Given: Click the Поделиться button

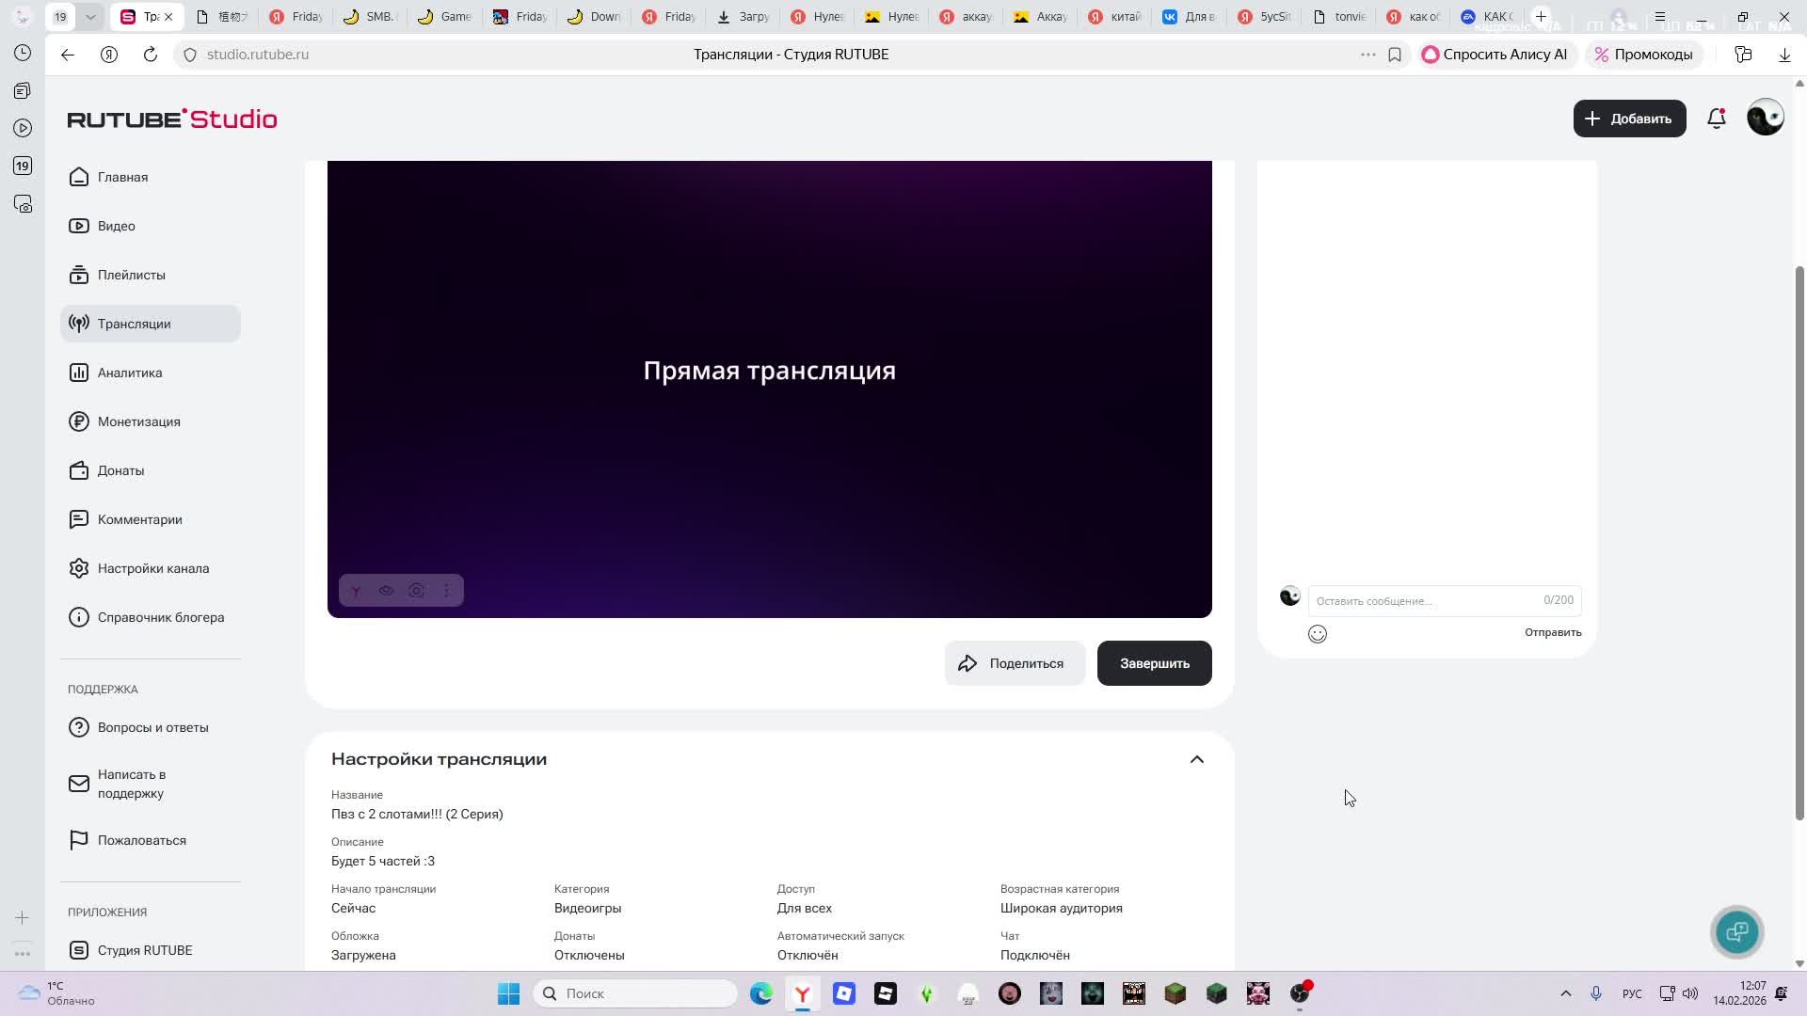Looking at the screenshot, I should [1015, 662].
